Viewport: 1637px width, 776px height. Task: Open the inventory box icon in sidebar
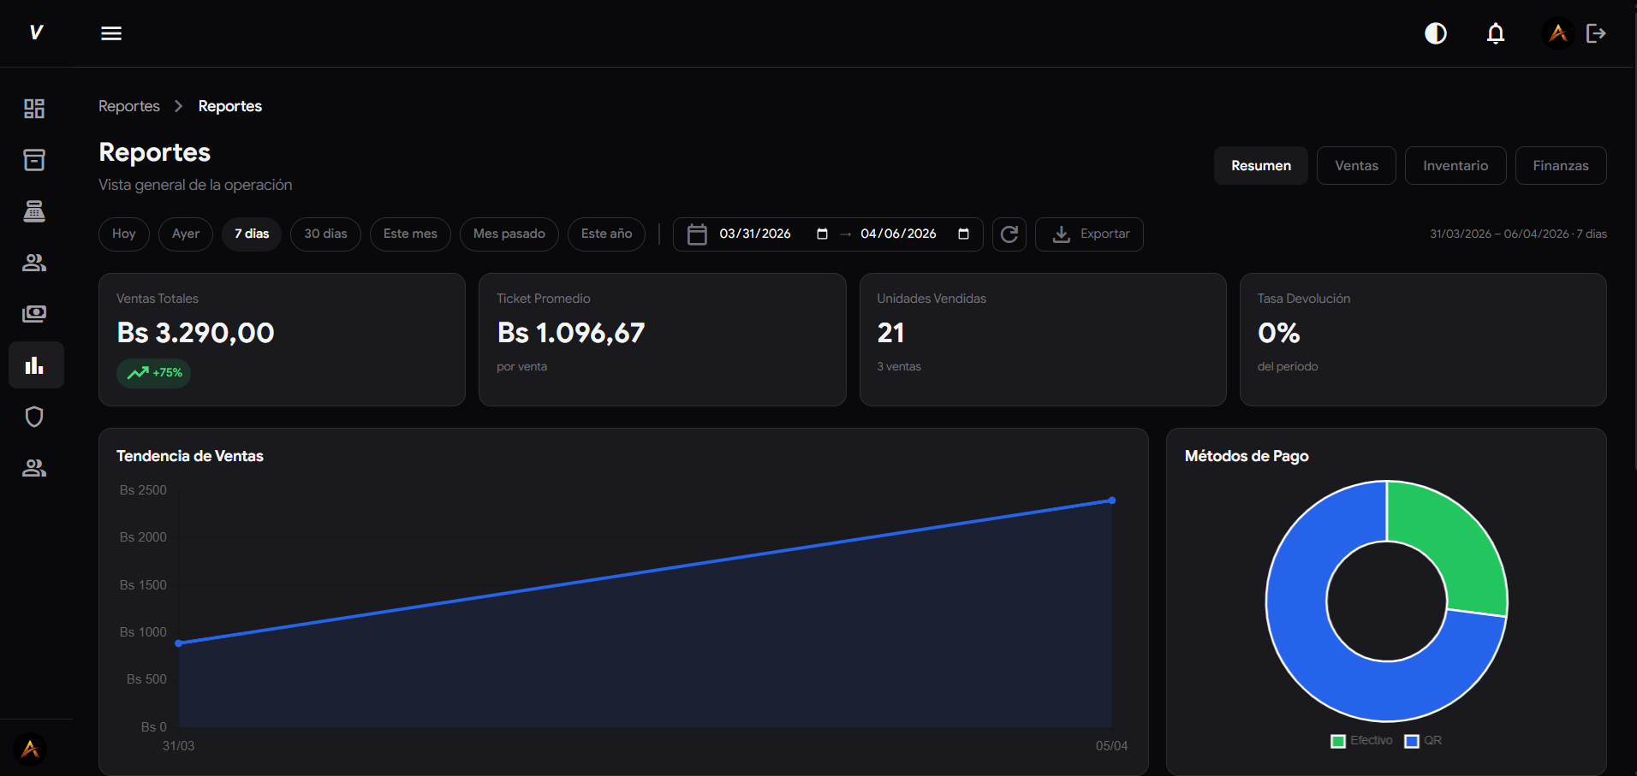point(34,160)
